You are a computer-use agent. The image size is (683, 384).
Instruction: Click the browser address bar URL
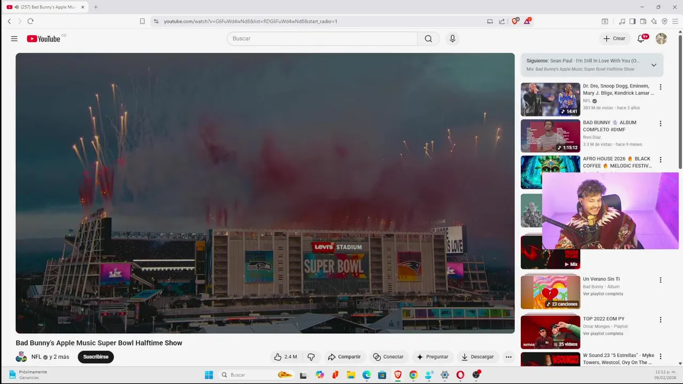point(250,21)
